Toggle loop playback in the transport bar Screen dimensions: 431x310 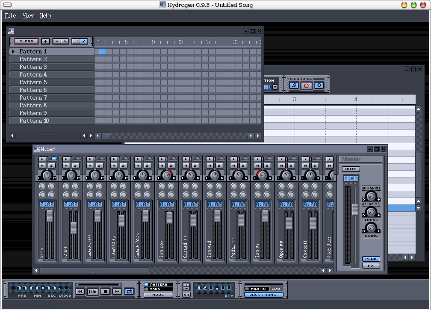pos(129,291)
